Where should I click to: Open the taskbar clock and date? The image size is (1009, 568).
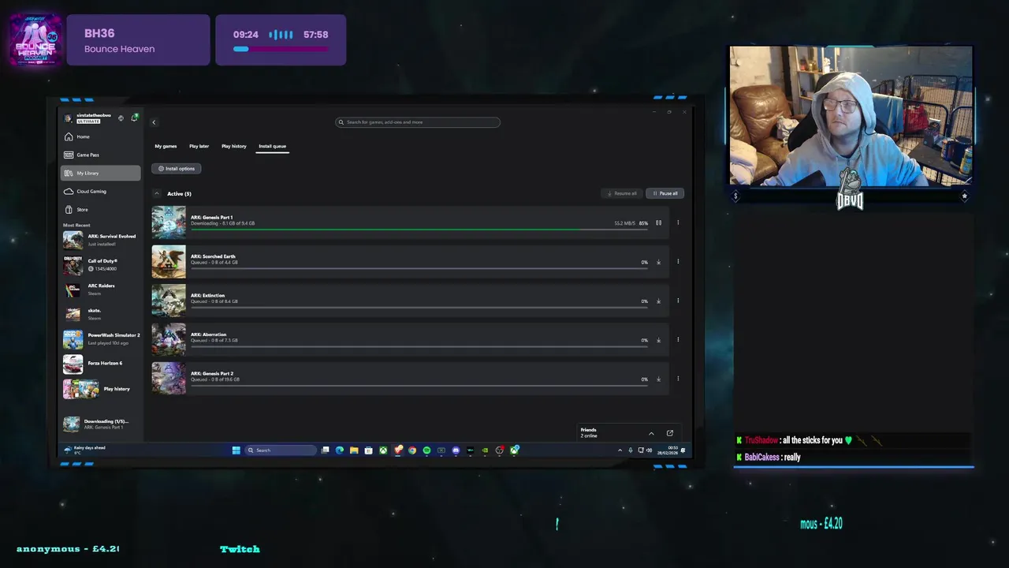(667, 450)
